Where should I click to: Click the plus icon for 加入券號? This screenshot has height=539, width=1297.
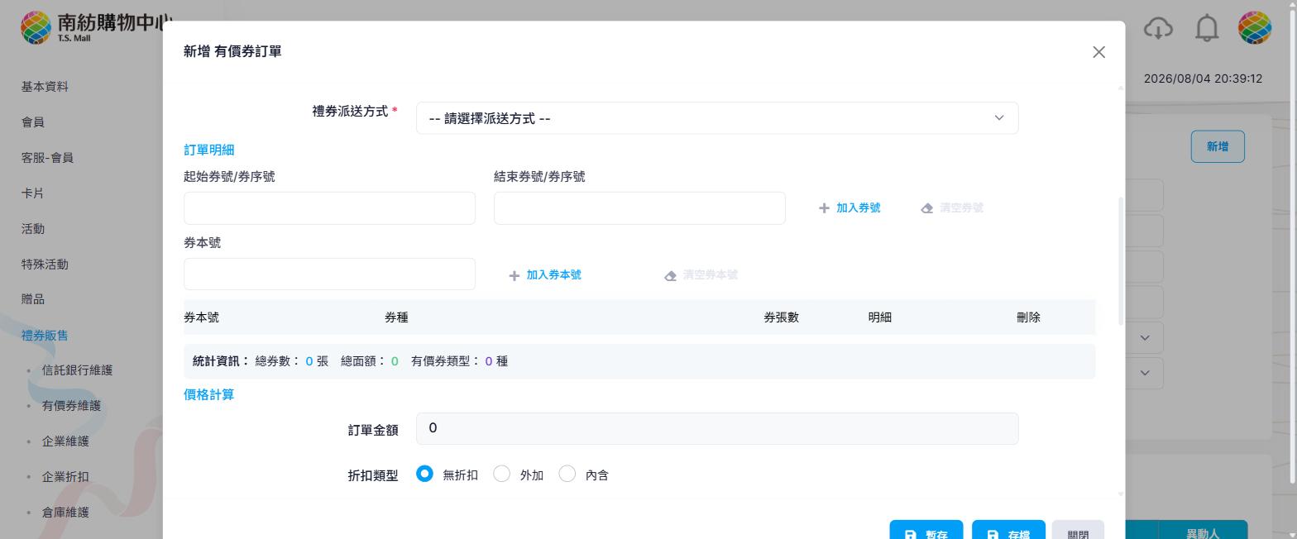coord(824,208)
